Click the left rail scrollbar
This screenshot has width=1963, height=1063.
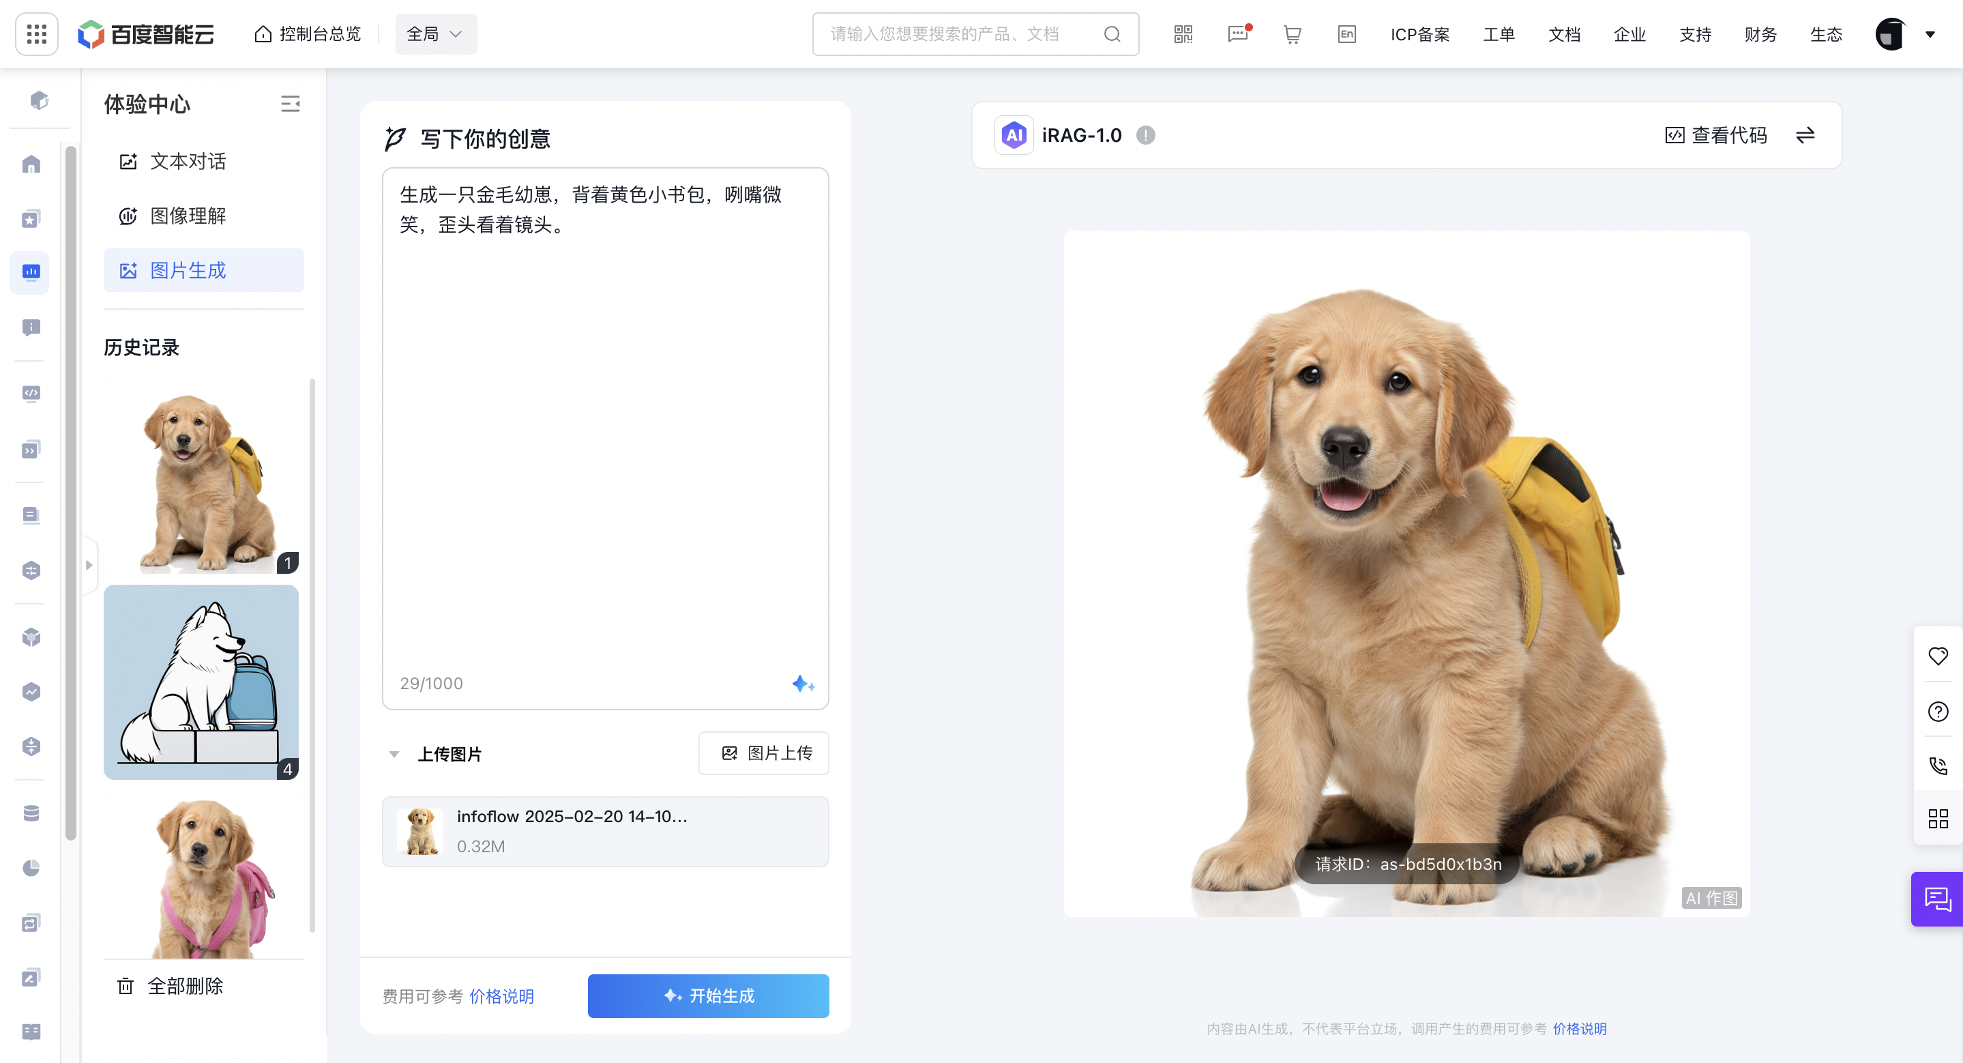tap(71, 492)
